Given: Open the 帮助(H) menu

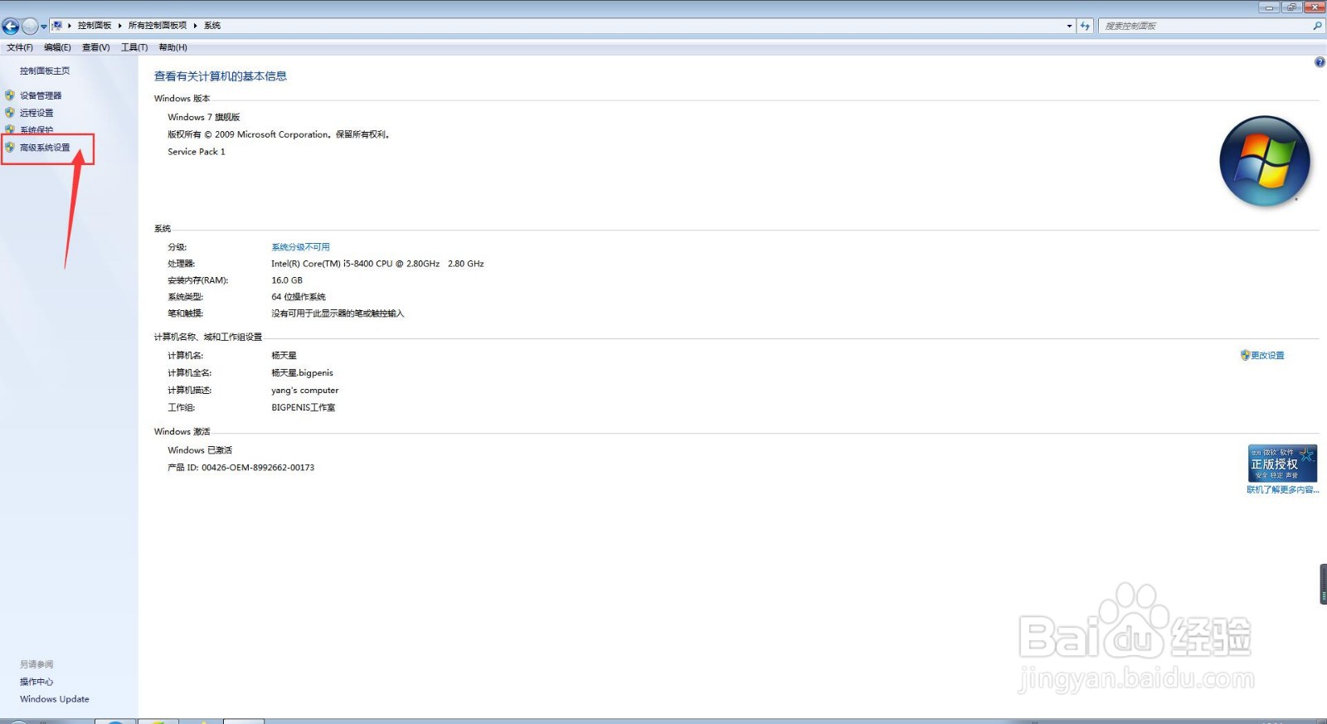Looking at the screenshot, I should click(173, 47).
